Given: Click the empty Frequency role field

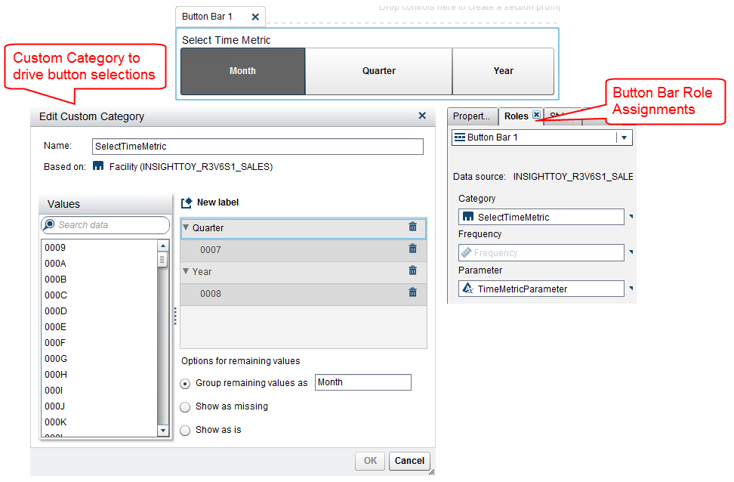Looking at the screenshot, I should pyautogui.click(x=541, y=253).
